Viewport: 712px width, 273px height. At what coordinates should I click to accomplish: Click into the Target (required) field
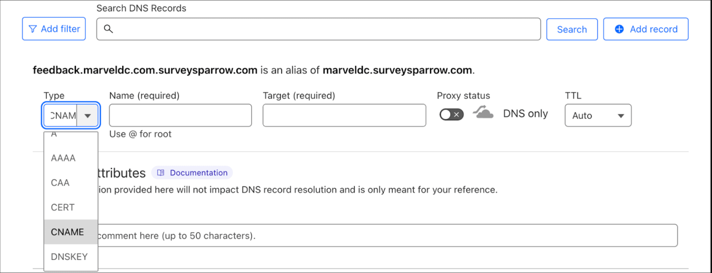pyautogui.click(x=344, y=115)
